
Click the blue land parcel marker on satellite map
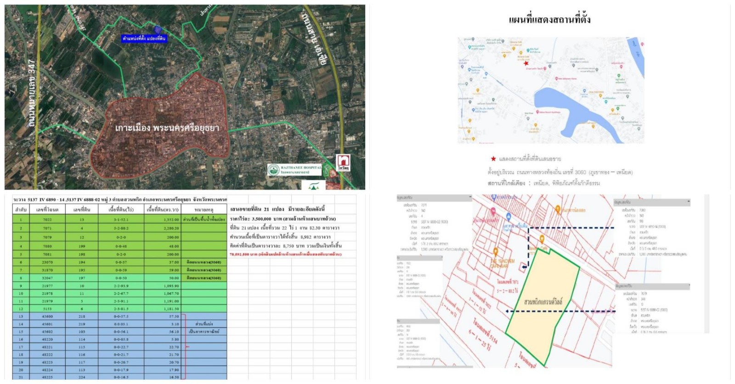tap(158, 29)
